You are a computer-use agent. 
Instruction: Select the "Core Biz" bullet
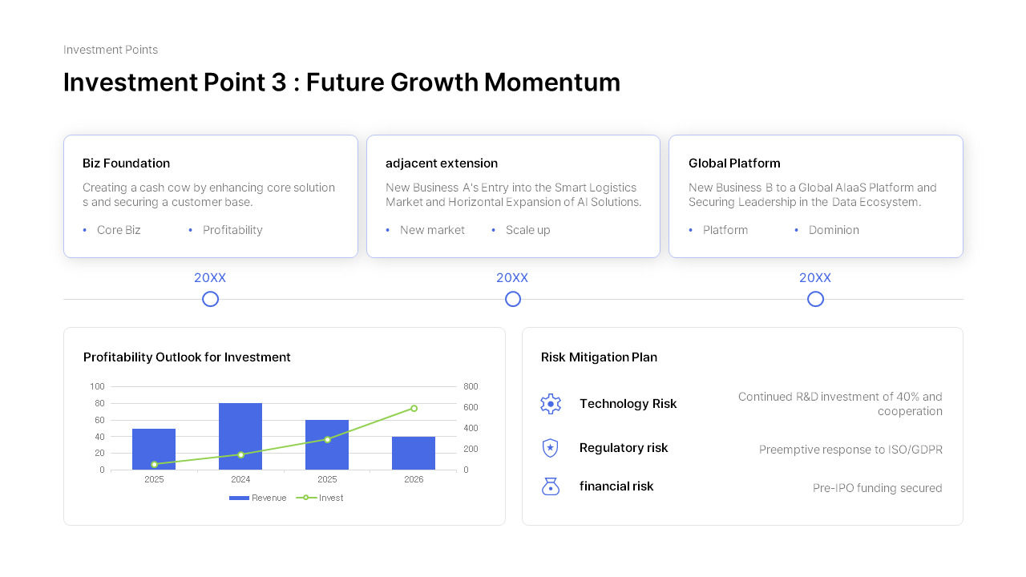[x=119, y=230]
